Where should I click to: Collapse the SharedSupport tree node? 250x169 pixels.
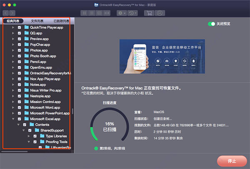[x=24, y=130]
